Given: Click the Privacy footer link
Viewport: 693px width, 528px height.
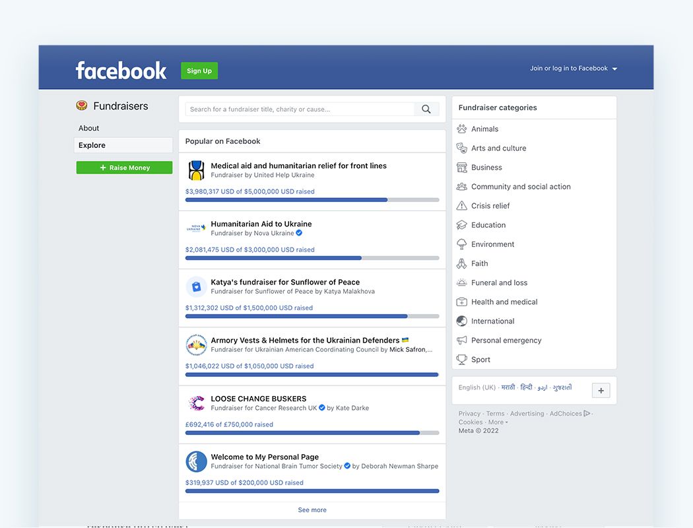Looking at the screenshot, I should point(469,414).
